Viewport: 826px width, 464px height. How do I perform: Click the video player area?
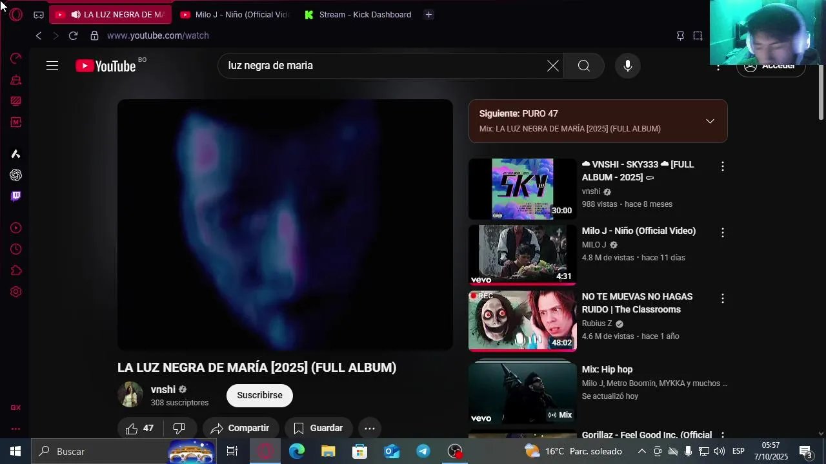point(285,225)
